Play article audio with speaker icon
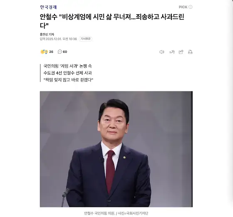Viewport: 233px width, 217px height. click(162, 52)
